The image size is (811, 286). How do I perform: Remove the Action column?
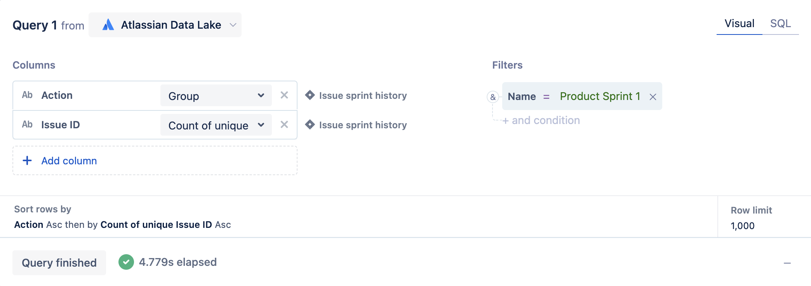(x=284, y=95)
